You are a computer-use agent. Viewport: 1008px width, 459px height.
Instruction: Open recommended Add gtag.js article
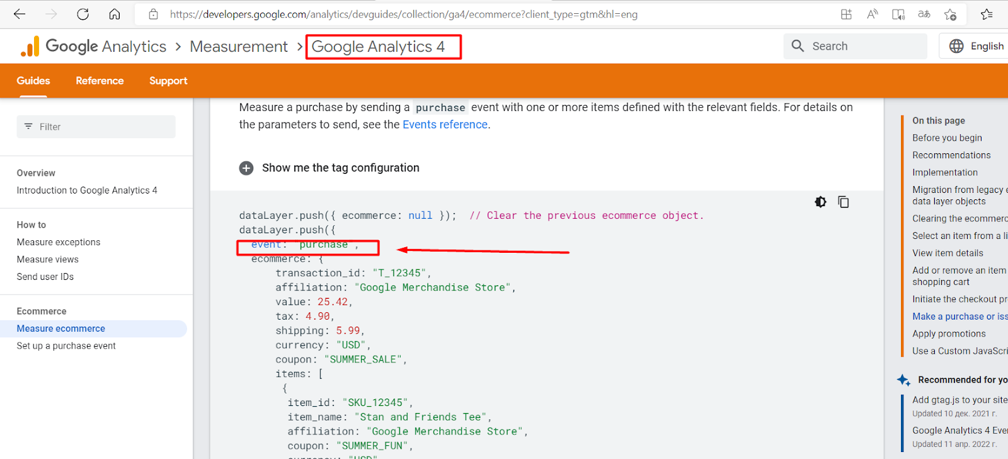tap(960, 400)
